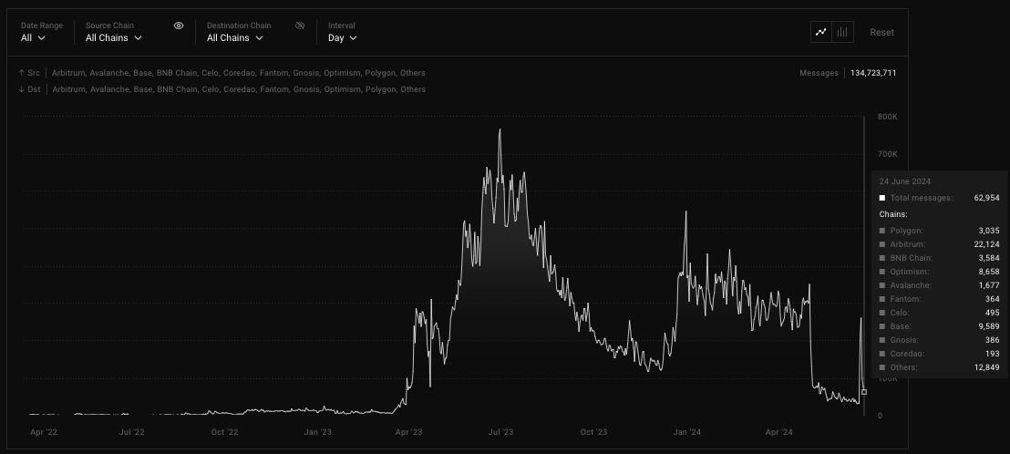Click the Base 9,589 tooltip row

[939, 326]
